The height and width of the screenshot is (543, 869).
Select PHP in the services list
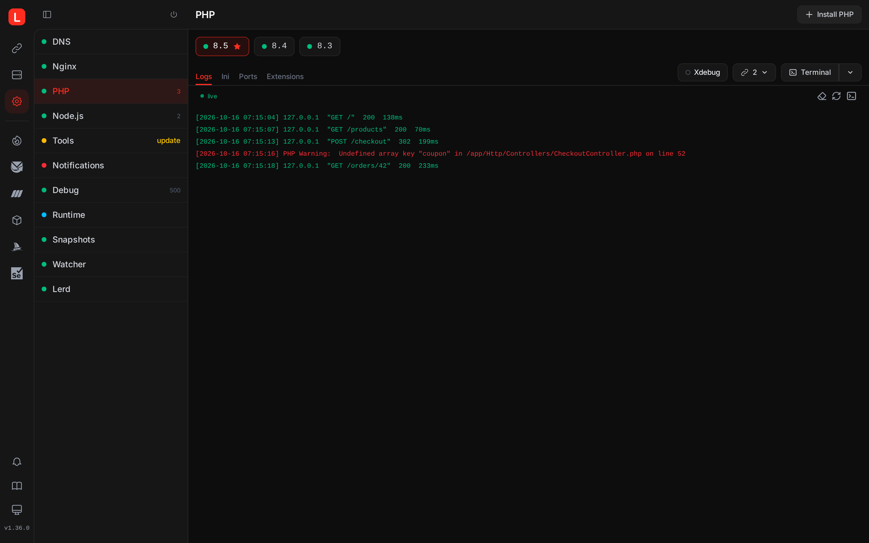[x=111, y=91]
